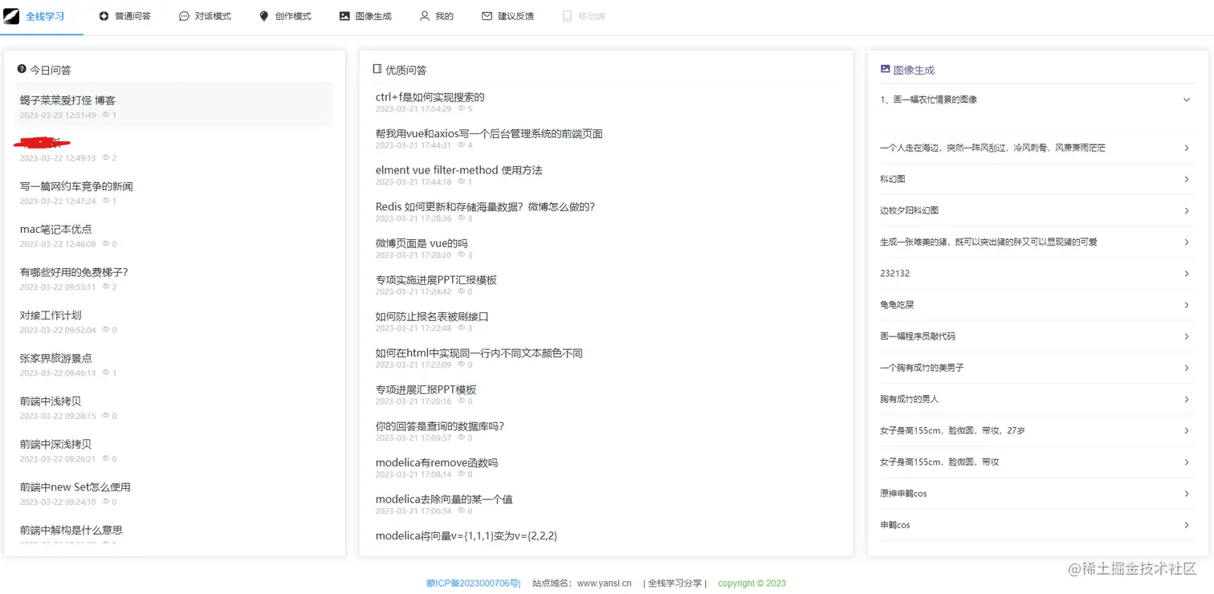Click the timestamp 2023-03-21 17:08:14
The image size is (1214, 594).
tap(413, 474)
